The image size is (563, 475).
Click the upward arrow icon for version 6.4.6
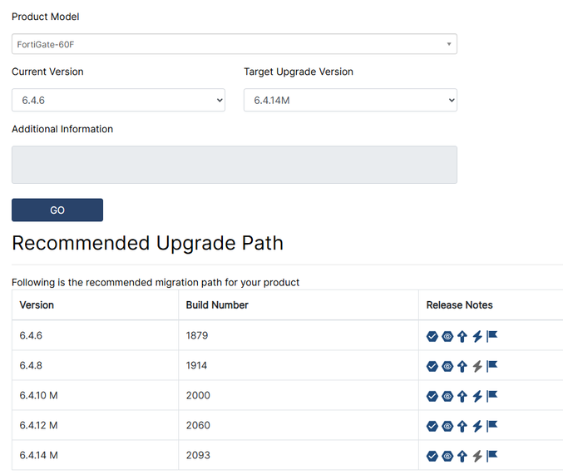coord(462,336)
